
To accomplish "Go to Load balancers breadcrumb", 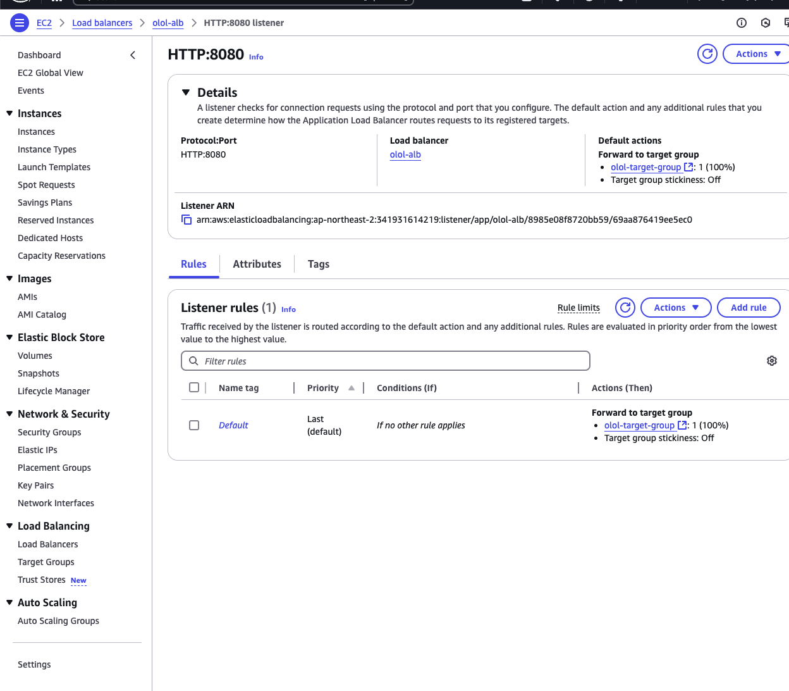I will [x=102, y=23].
